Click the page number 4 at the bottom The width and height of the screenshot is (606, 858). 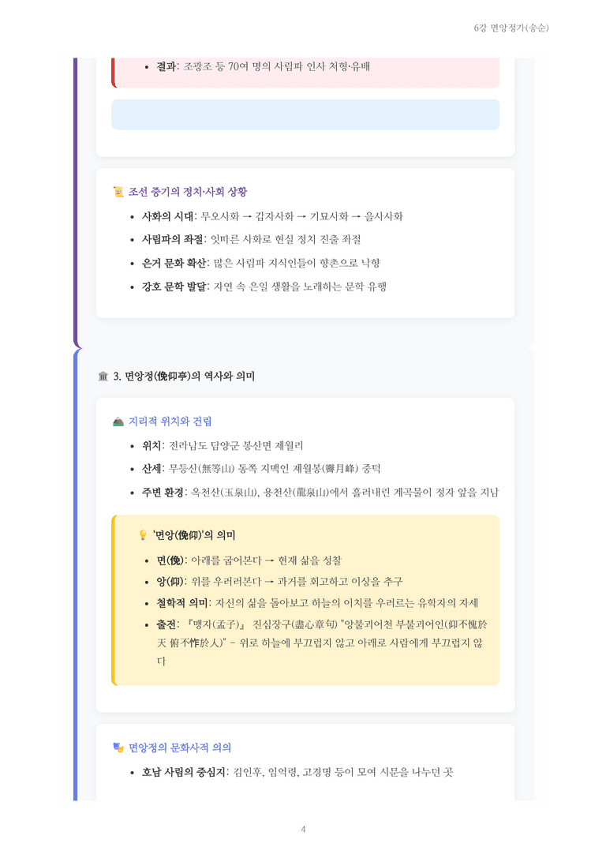(303, 829)
